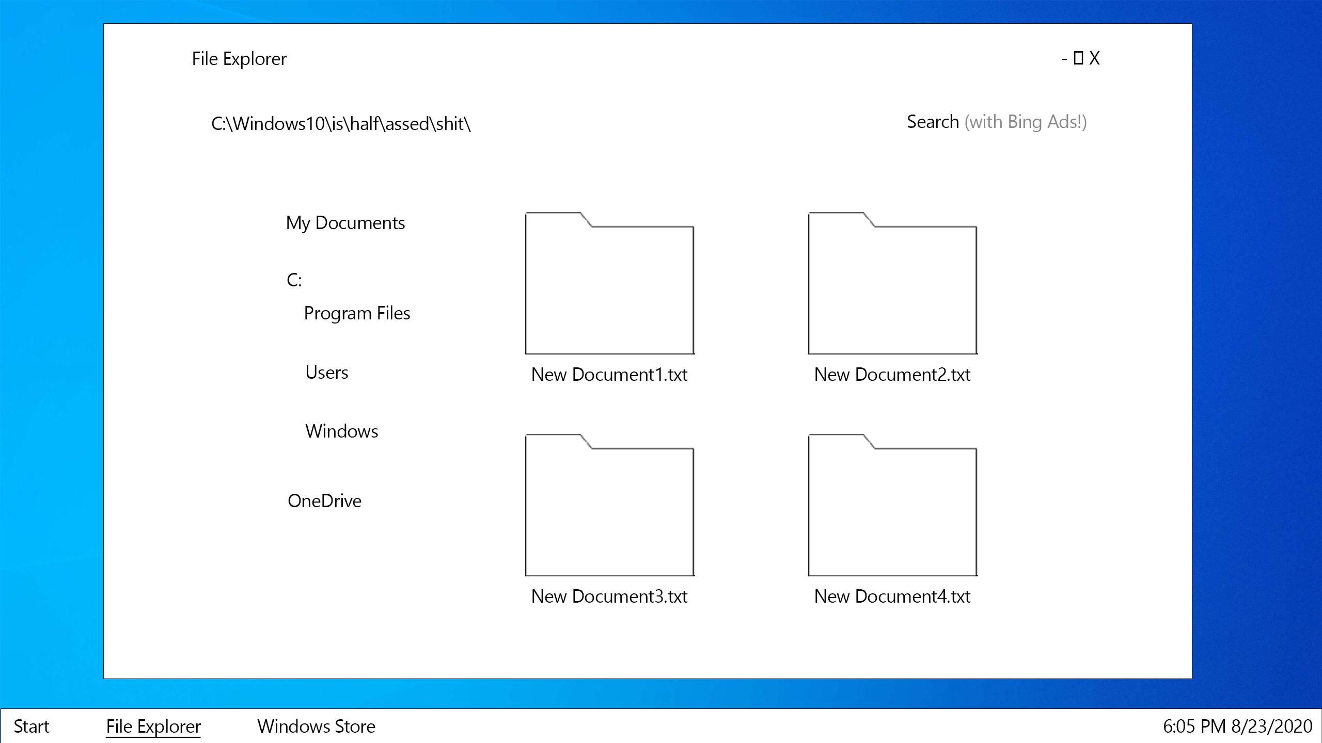Screen dimensions: 1322x743
Task: Click the File Explorer window title
Action: click(x=239, y=58)
